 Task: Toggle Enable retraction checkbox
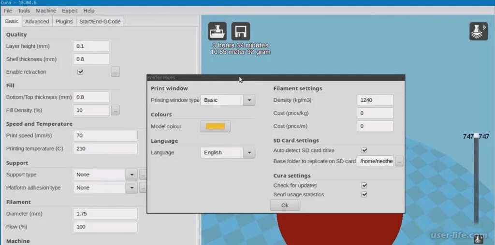pyautogui.click(x=81, y=72)
